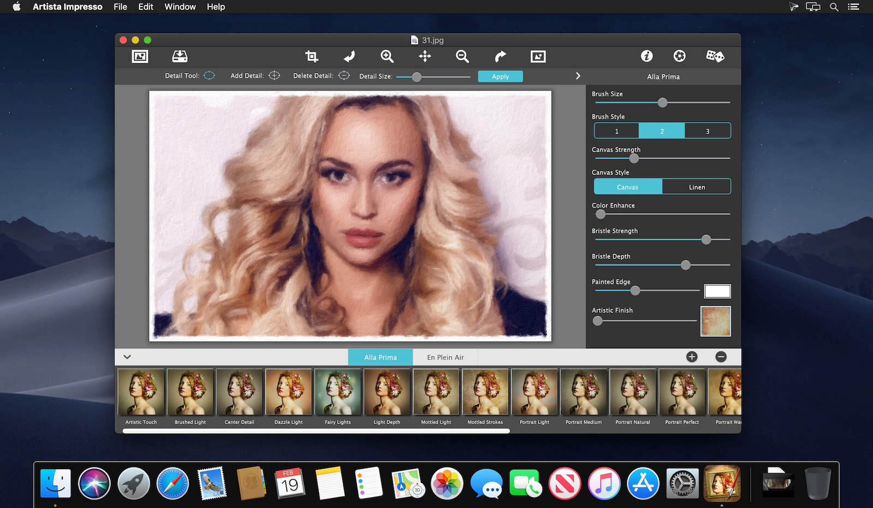
Task: Remove a preset with the minus icon
Action: click(721, 356)
